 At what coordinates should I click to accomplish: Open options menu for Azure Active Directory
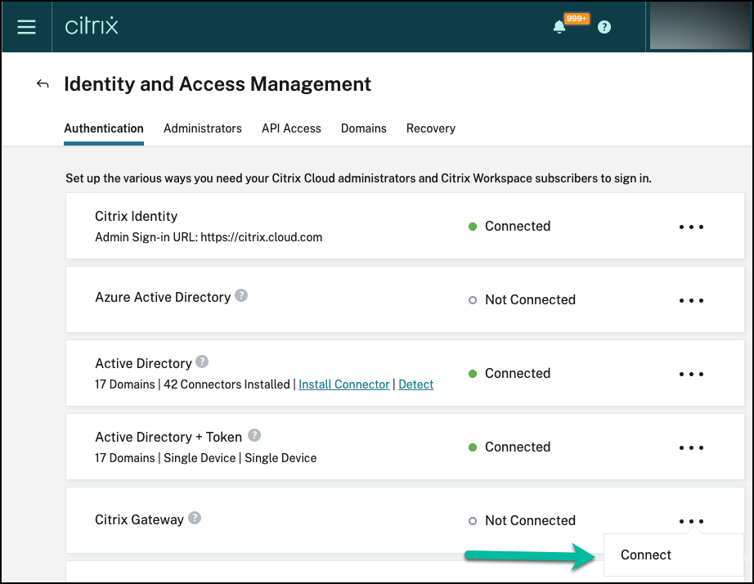pos(691,300)
